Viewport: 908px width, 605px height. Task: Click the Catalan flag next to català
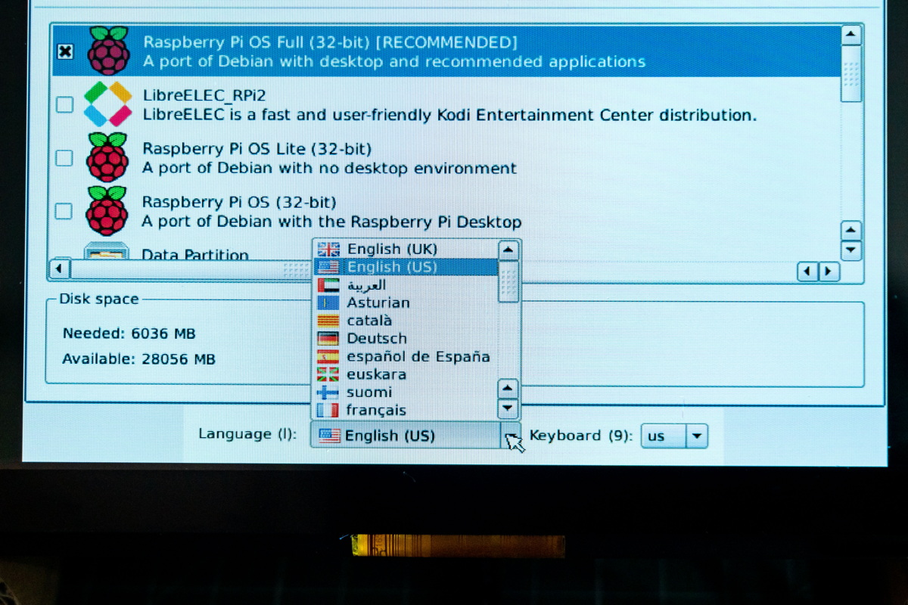[x=328, y=321]
